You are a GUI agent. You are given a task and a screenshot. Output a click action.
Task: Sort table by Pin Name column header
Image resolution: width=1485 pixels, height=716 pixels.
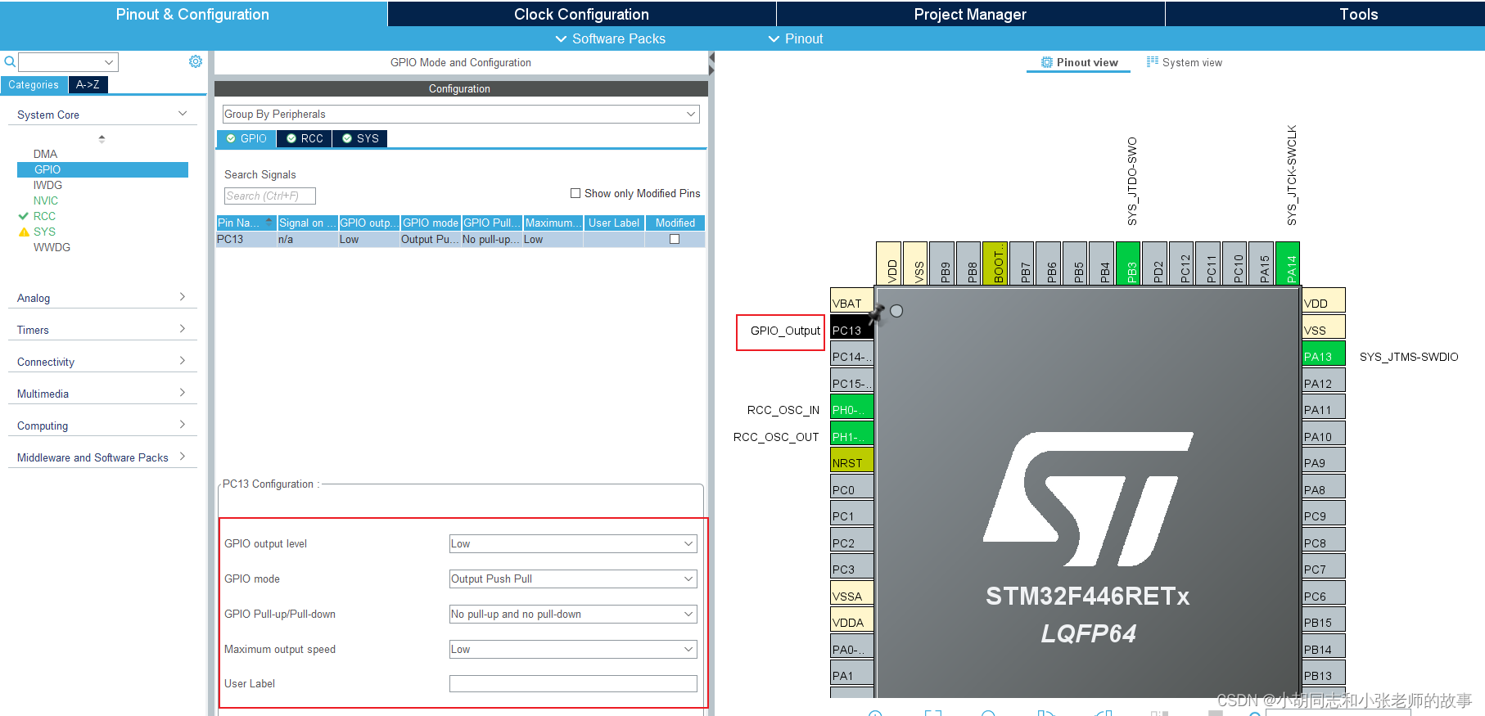click(x=246, y=223)
